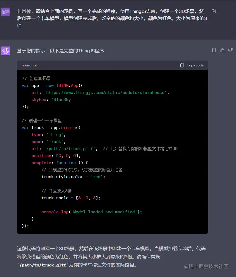Screen dimensions: 236x277
Task: Click the comment 并且放大3倍
Action: [57, 191]
